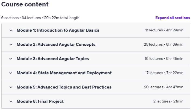Expand Module 4 chevron arrow
The height and width of the screenshot is (110, 191).
point(11,73)
